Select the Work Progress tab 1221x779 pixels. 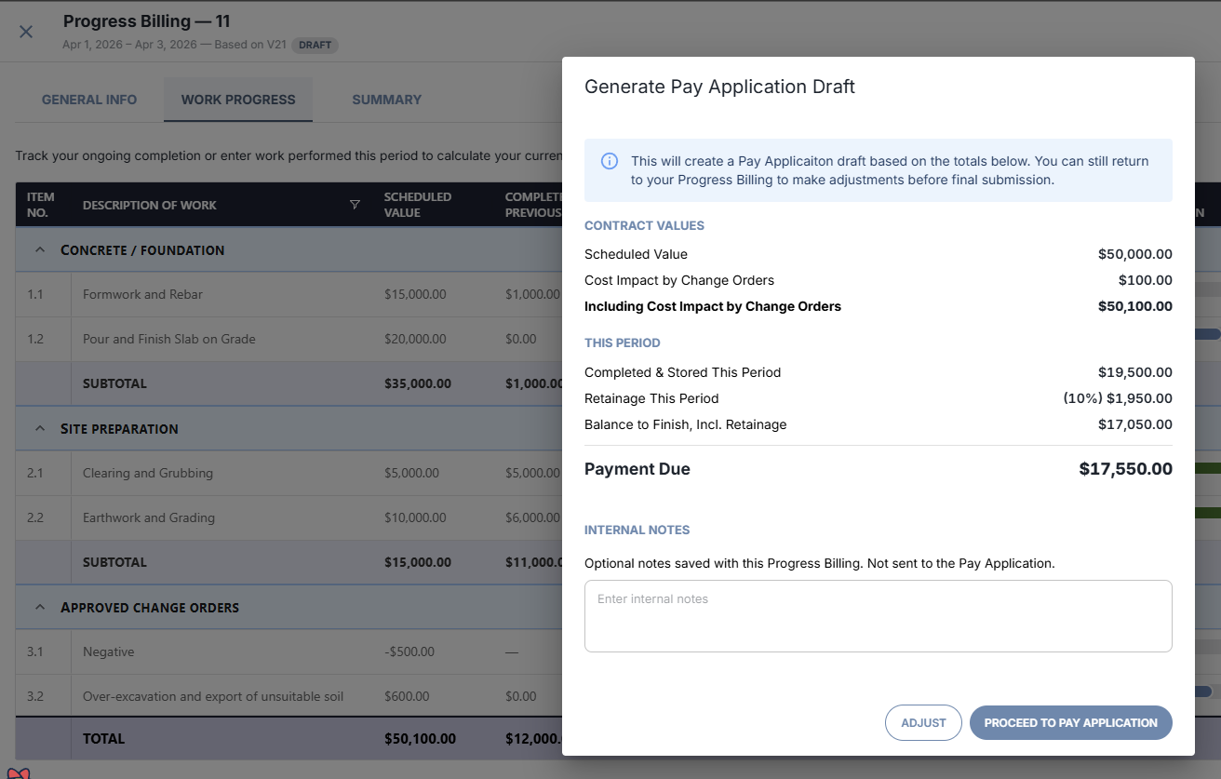click(238, 100)
